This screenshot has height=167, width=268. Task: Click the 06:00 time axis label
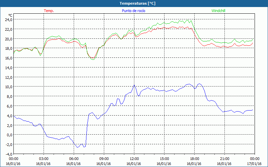(74, 159)
